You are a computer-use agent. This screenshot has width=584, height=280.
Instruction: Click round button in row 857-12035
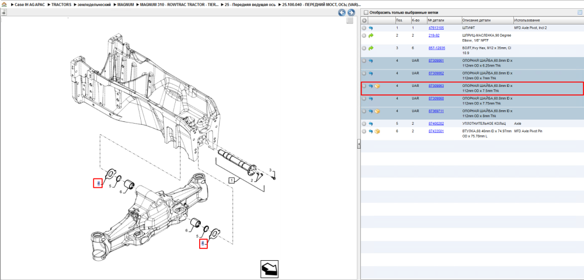pyautogui.click(x=364, y=48)
